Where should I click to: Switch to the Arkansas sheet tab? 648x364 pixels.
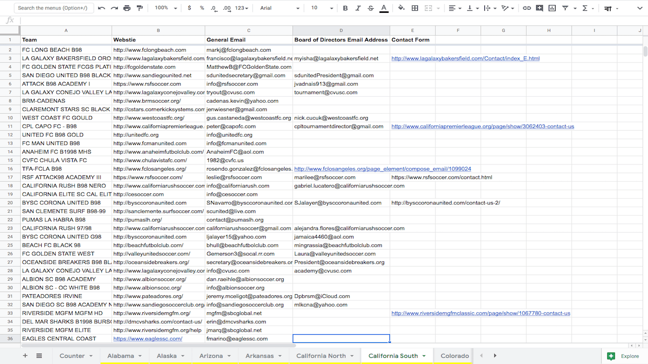(259, 356)
